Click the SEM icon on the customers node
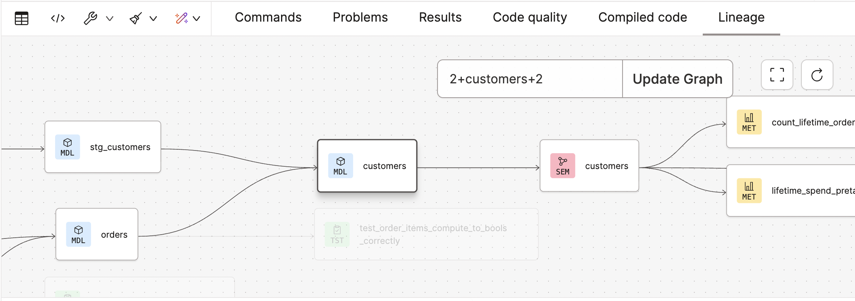Image resolution: width=855 pixels, height=301 pixels. [562, 166]
